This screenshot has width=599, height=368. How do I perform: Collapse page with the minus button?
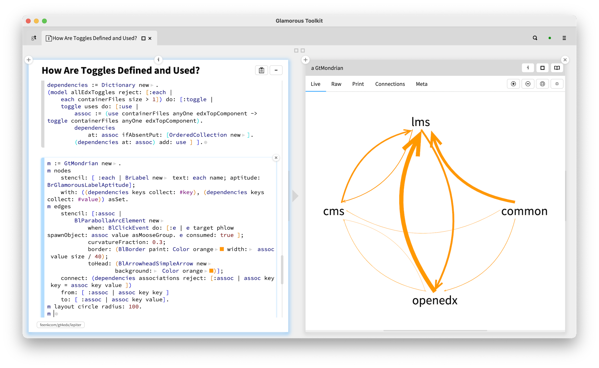point(276,70)
